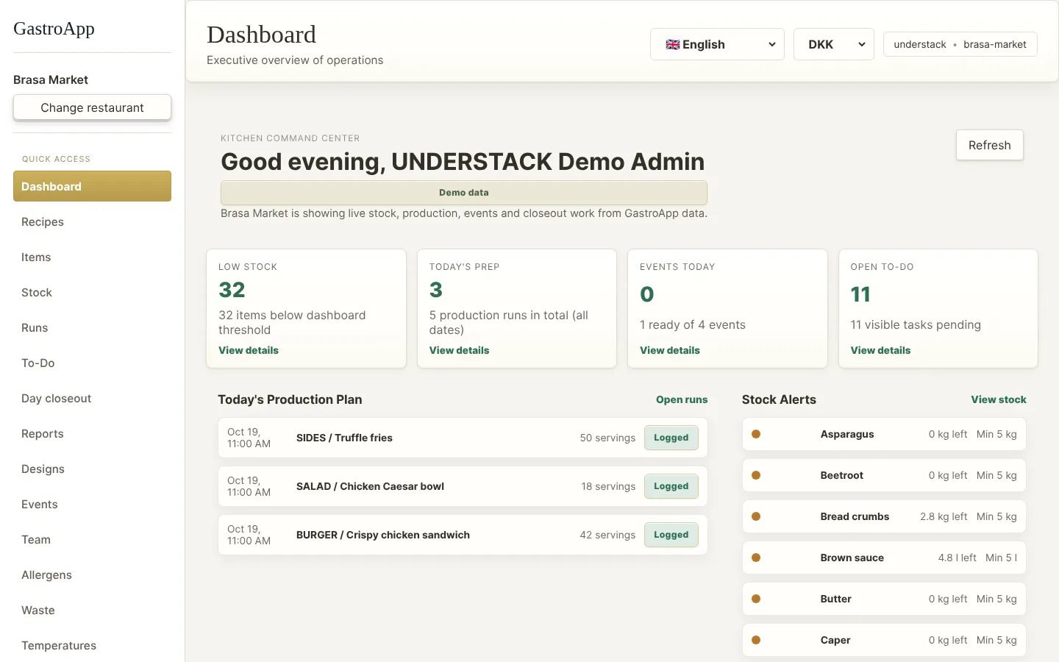Click the understack • brasa-market badge

coord(960,44)
